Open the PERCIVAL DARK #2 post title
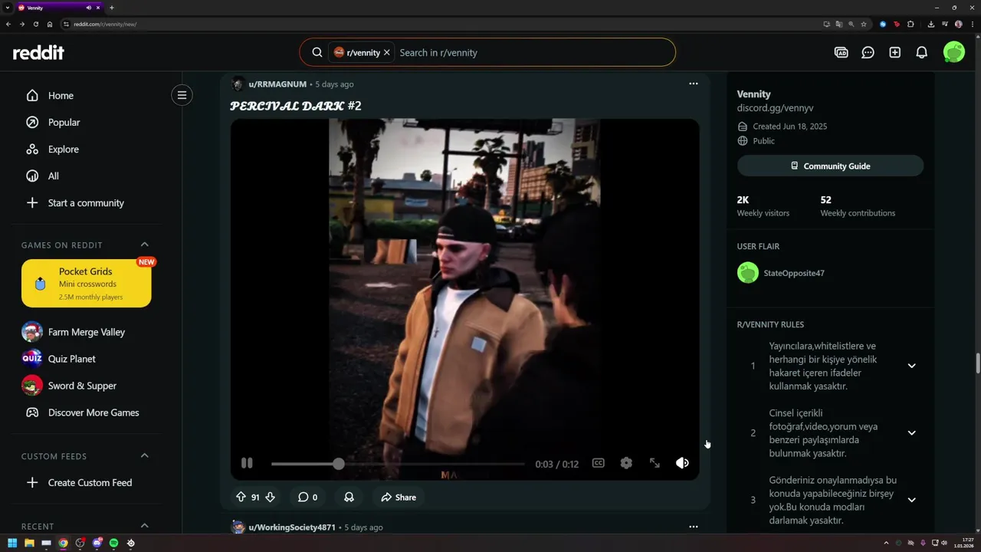 click(x=296, y=106)
